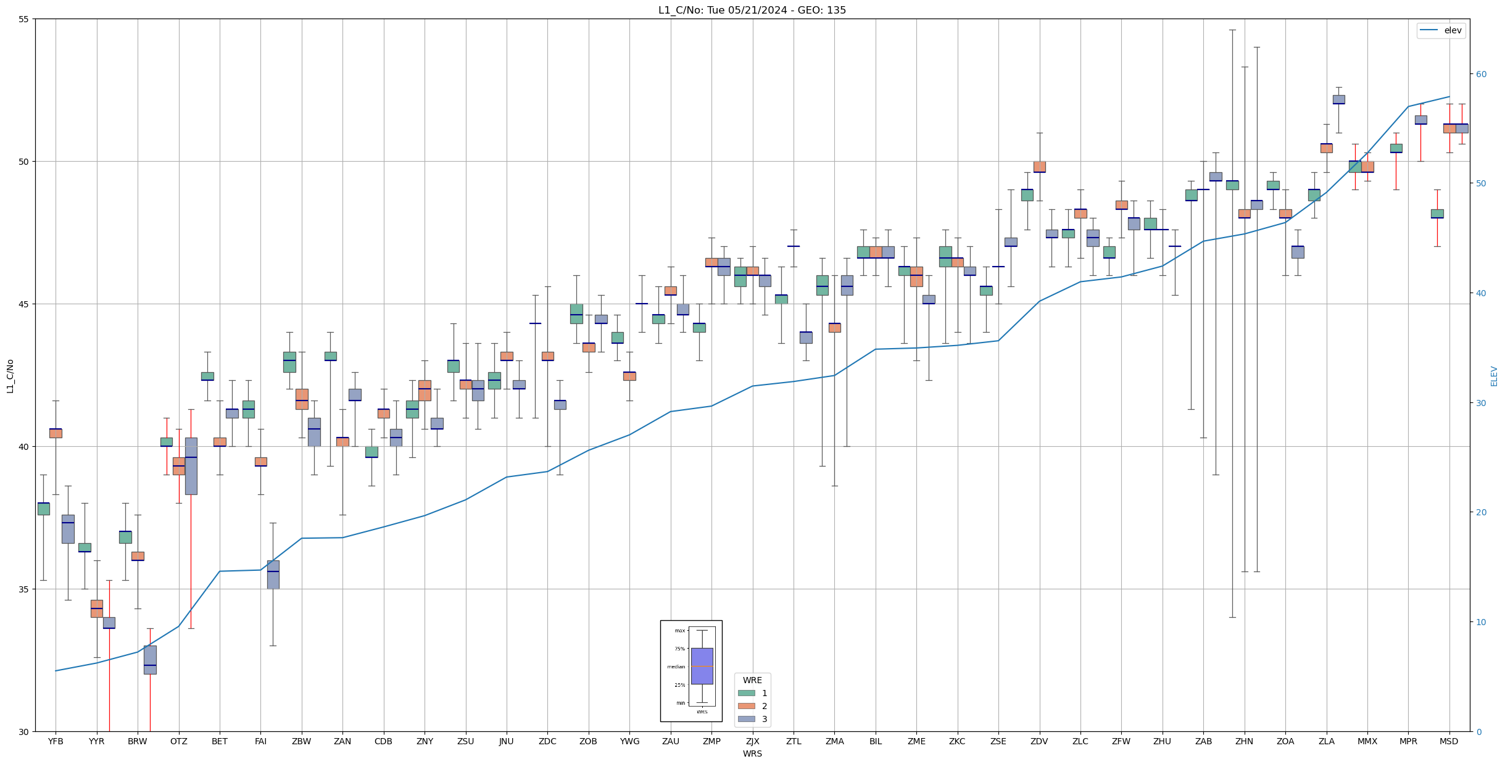Screen dimensions: 1505x764
Task: Click the ZTL x-axis label
Action: pyautogui.click(x=794, y=741)
